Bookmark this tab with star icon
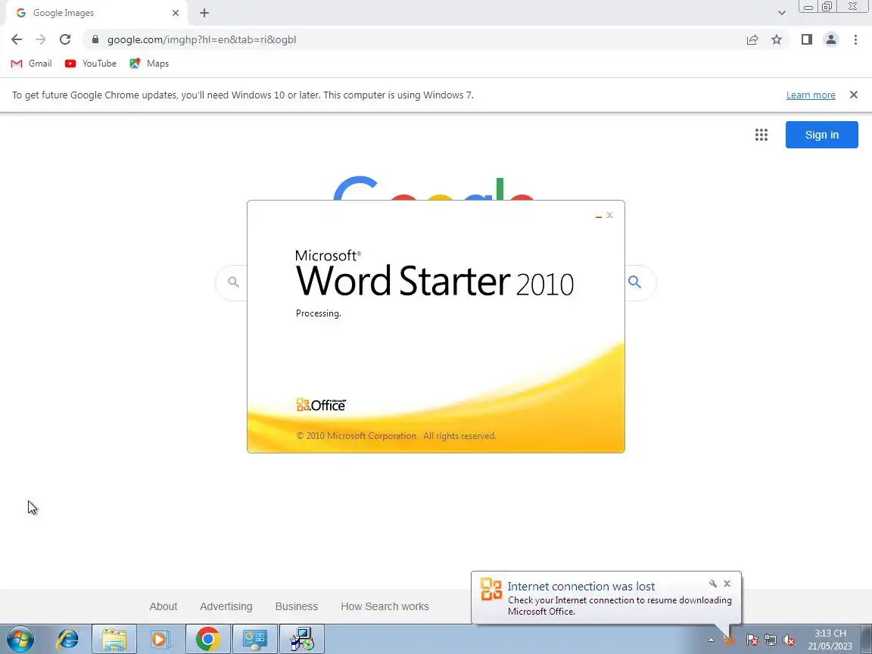 click(x=777, y=39)
